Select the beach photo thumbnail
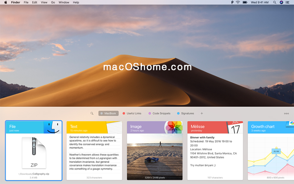The image size is (294, 184). tap(155, 157)
